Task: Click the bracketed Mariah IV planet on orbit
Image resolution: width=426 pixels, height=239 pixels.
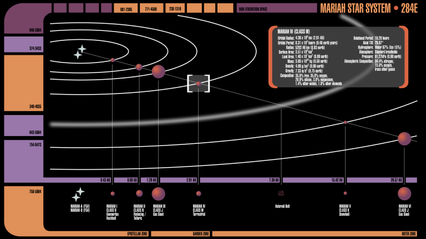Action: pyautogui.click(x=199, y=84)
